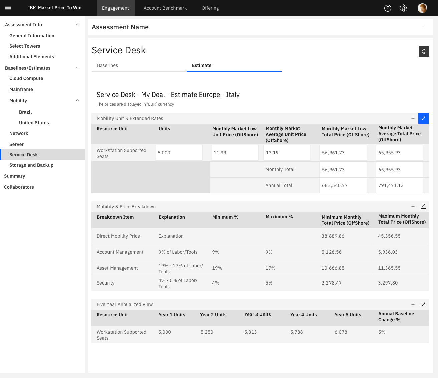
Task: Add row to Mobility Unit & Extended Rates
Action: (413, 118)
